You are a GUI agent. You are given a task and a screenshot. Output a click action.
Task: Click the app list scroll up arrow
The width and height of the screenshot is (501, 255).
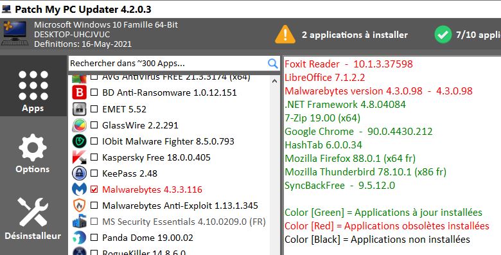click(x=274, y=81)
